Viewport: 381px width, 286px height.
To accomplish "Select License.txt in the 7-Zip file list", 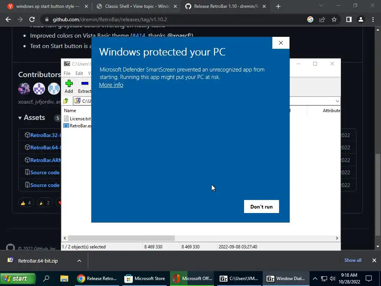I will (77, 118).
